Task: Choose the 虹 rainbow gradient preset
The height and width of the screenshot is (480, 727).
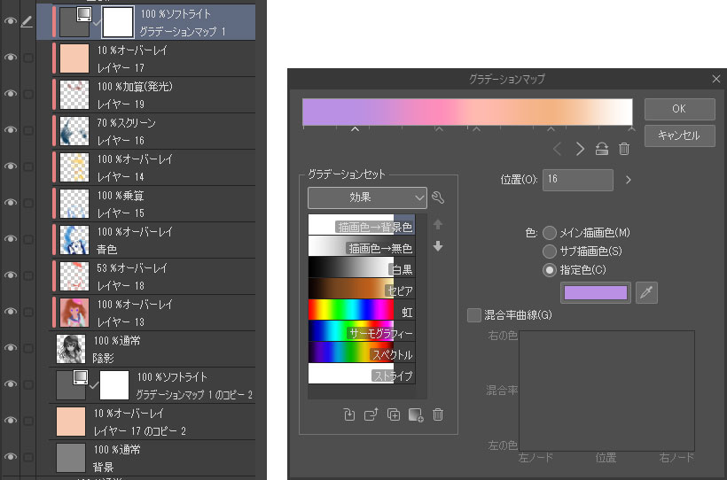Action: (x=350, y=311)
